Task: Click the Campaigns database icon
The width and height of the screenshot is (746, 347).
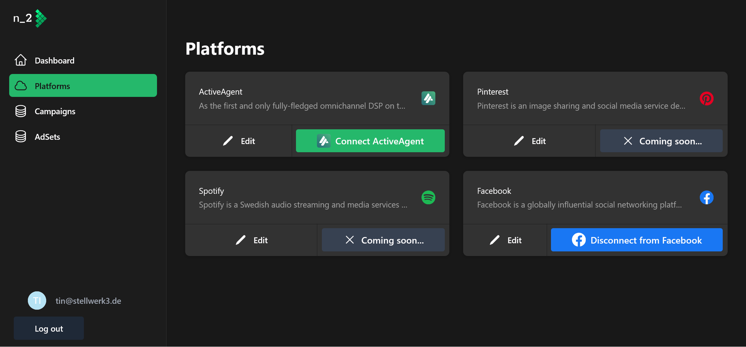Action: pyautogui.click(x=21, y=111)
